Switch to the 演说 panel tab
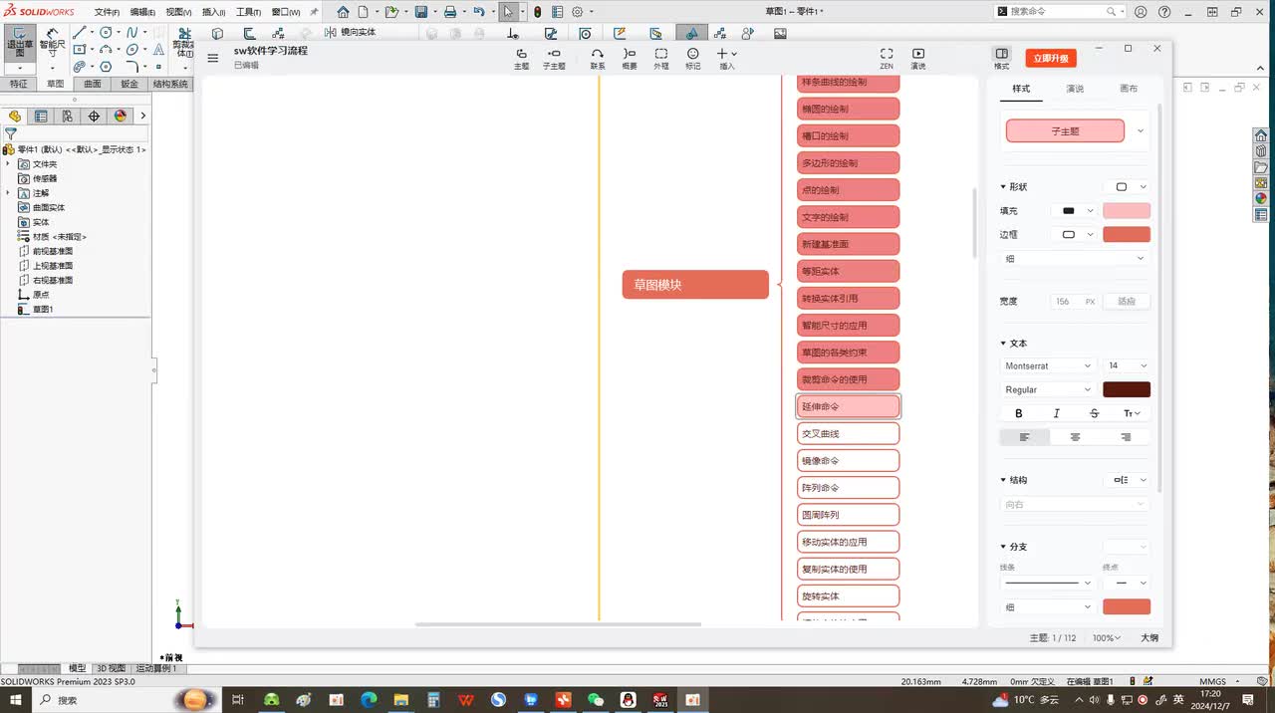The image size is (1275, 713). pyautogui.click(x=1075, y=89)
